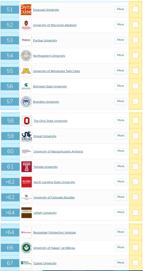
Task: Click the University of Hawaii green seal
Action: tap(26, 248)
